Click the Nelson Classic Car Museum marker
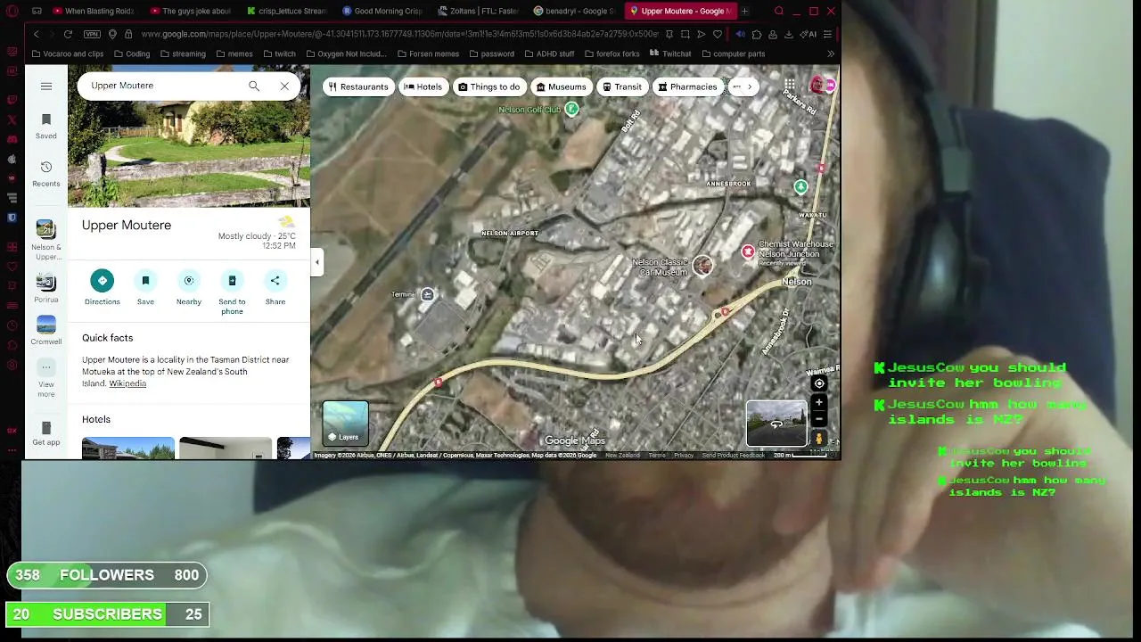Image resolution: width=1141 pixels, height=642 pixels. click(x=702, y=266)
